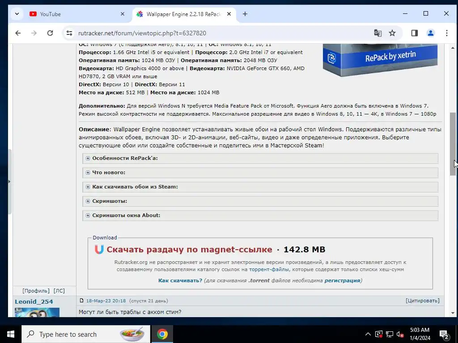Expand Как скачивать обои из Steam

pyautogui.click(x=260, y=187)
